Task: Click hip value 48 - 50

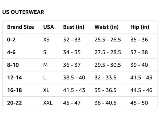Action: [139, 103]
